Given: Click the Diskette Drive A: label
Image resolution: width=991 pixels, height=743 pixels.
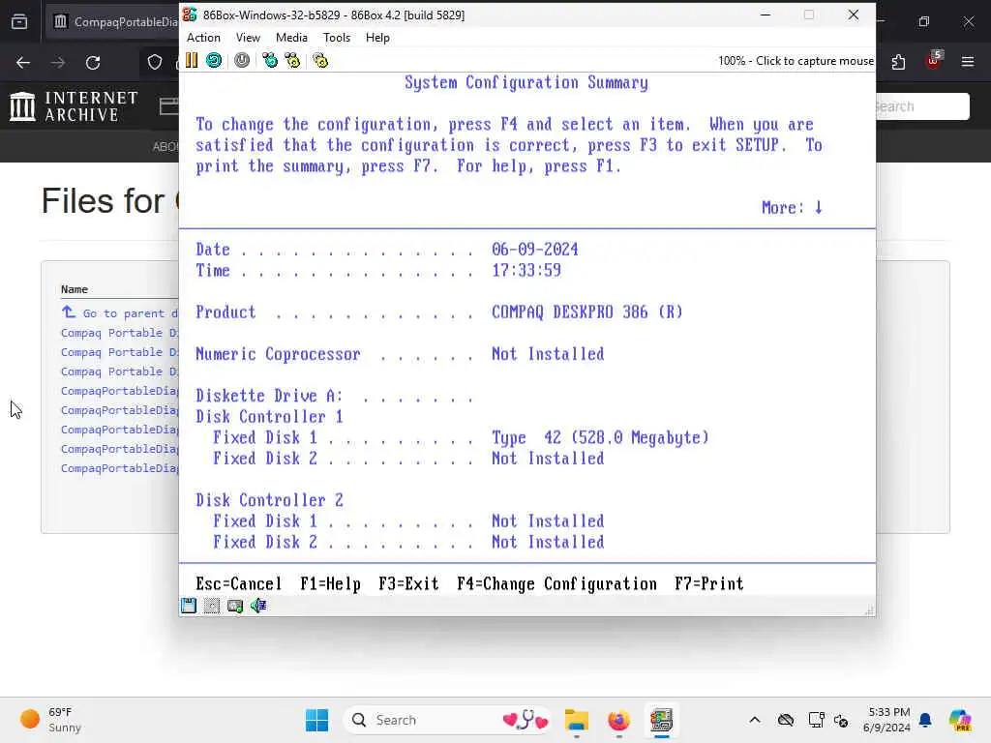Looking at the screenshot, I should (x=269, y=396).
